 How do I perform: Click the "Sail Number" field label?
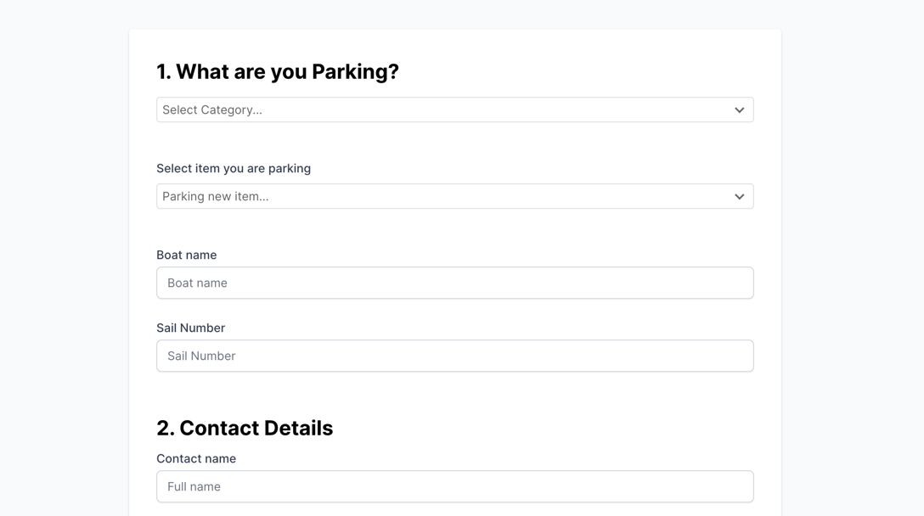coord(190,328)
